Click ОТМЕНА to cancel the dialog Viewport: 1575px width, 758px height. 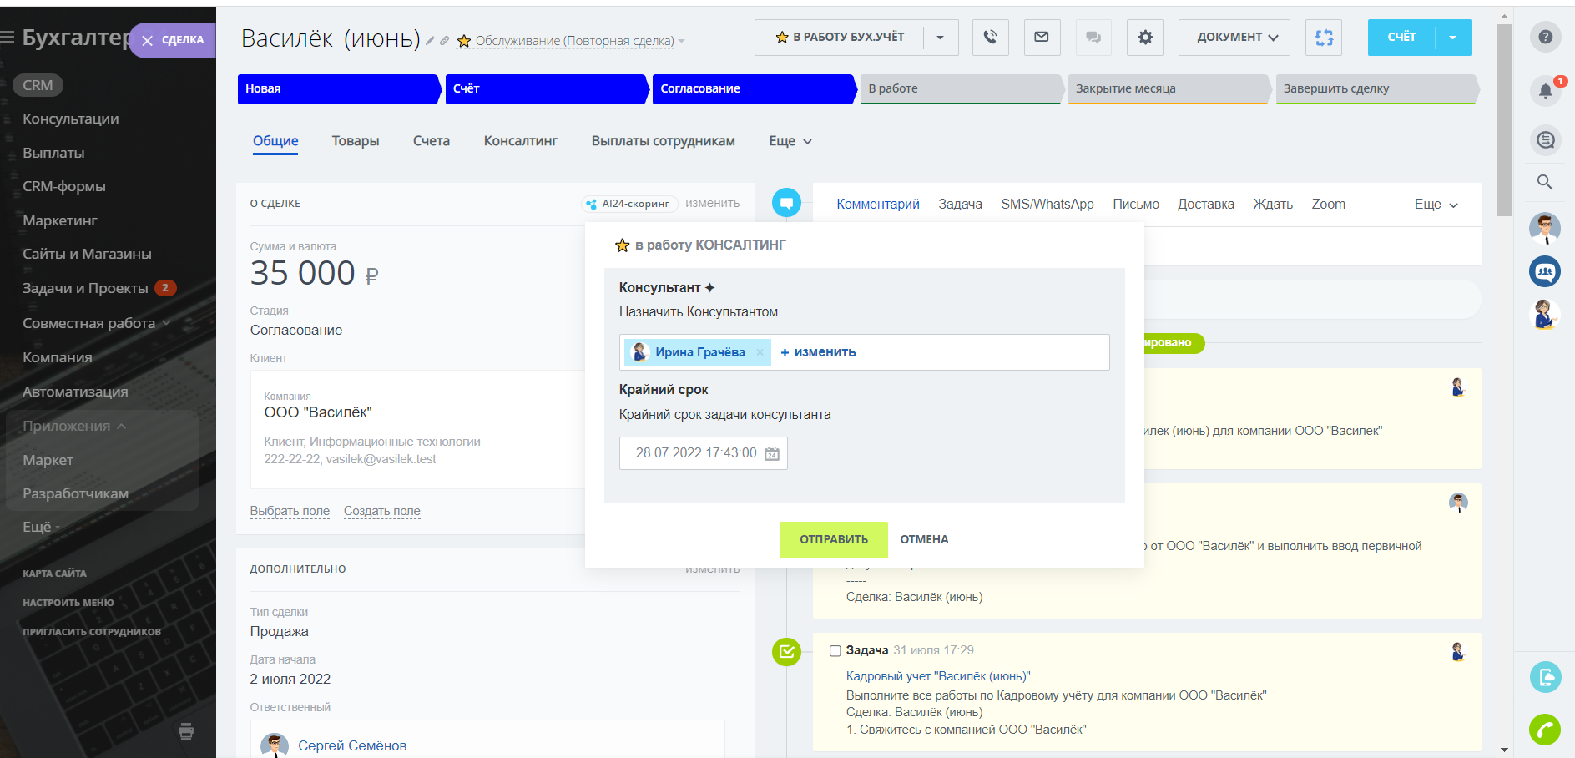pyautogui.click(x=923, y=539)
